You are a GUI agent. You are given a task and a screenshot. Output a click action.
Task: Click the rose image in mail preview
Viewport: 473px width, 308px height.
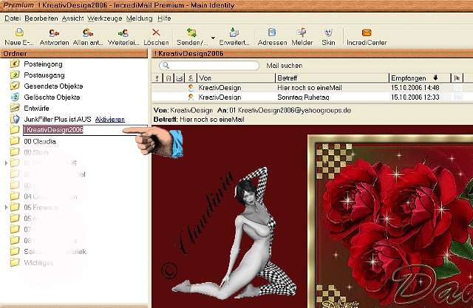pos(390,222)
